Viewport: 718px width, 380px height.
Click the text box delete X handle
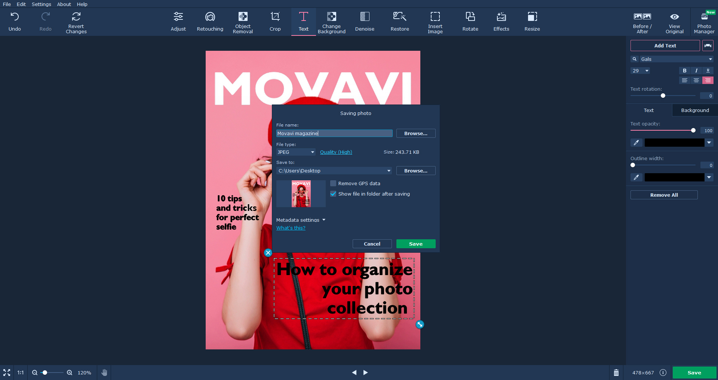268,253
